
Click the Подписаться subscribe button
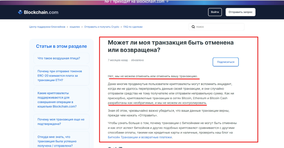tap(226, 62)
